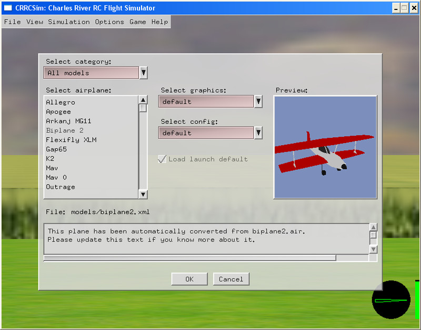Open the View menu
The height and width of the screenshot is (330, 421).
[x=35, y=22]
